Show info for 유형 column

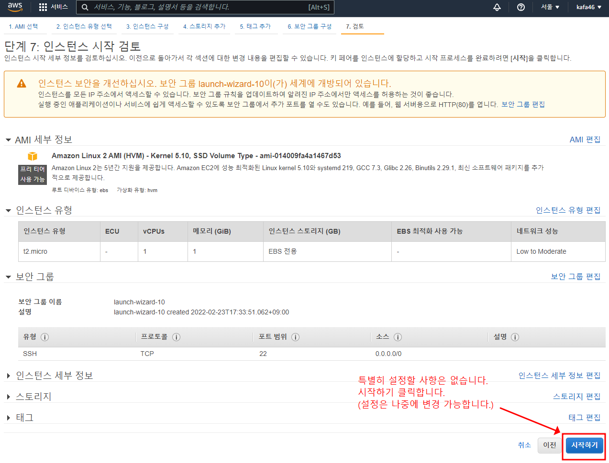click(45, 337)
